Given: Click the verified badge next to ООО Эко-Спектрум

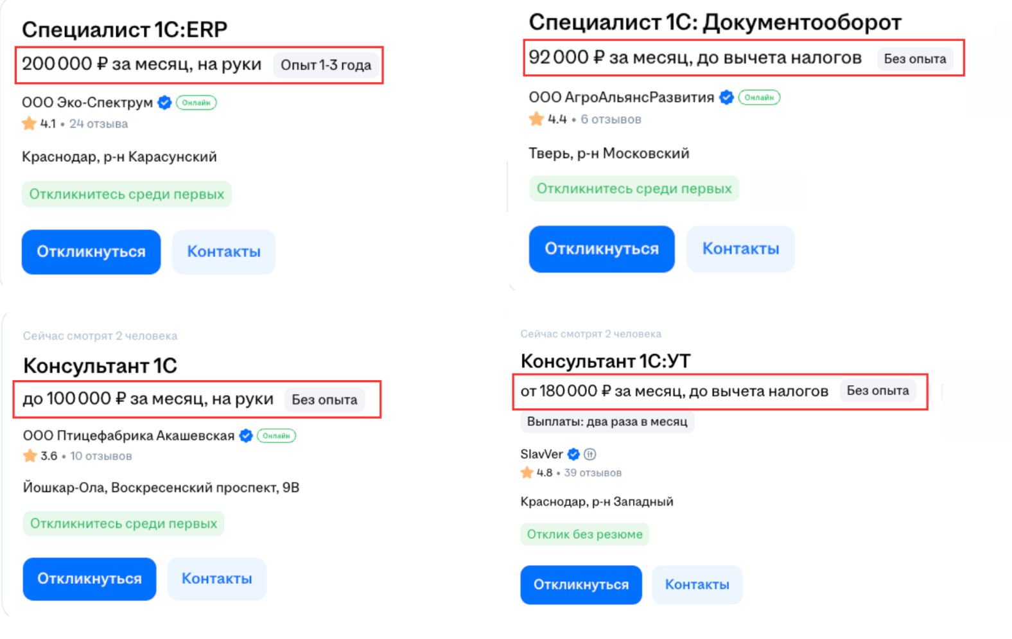Looking at the screenshot, I should coord(164,102).
